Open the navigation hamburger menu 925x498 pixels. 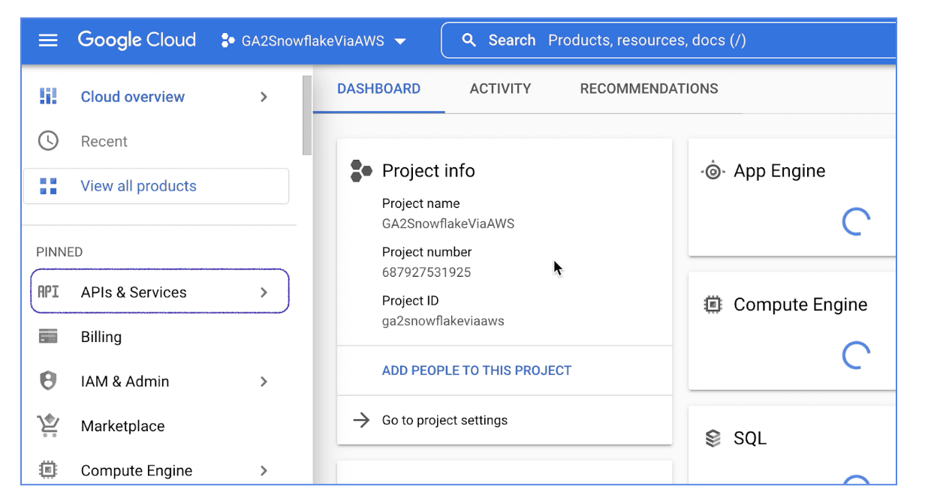click(48, 40)
